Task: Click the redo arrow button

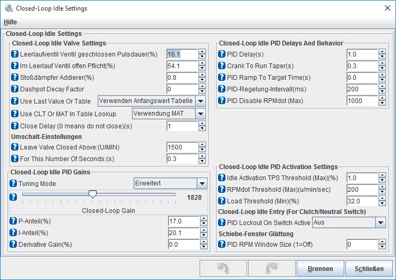Action: 271,269
